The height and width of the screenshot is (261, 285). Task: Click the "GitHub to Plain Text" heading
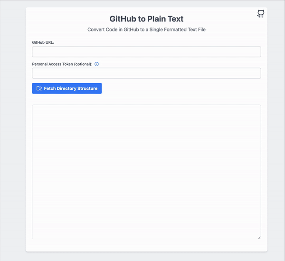tap(146, 19)
